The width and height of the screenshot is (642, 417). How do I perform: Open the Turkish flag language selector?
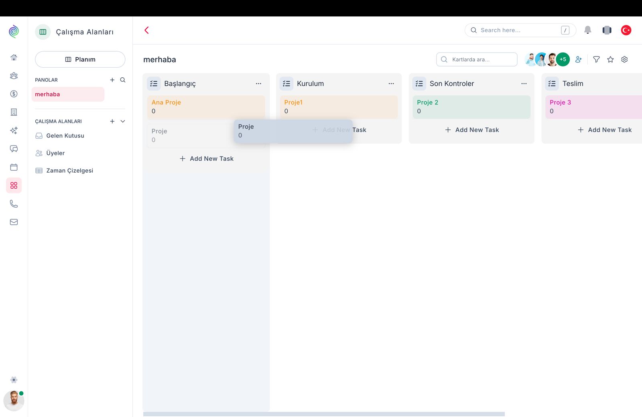tap(626, 30)
